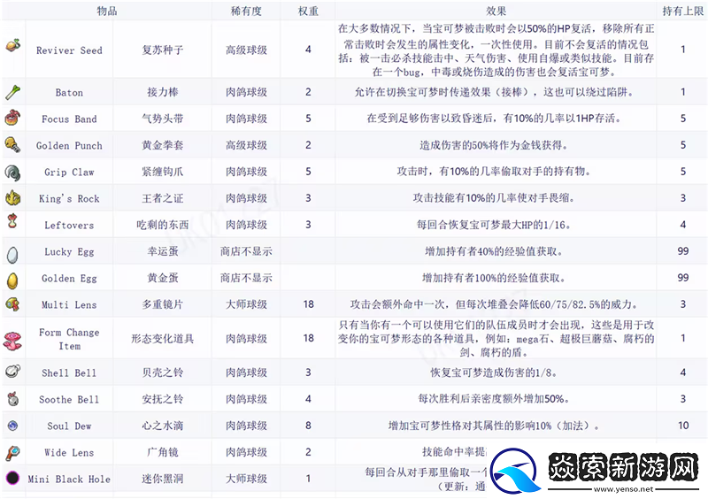The height and width of the screenshot is (499, 708).
Task: Select the 'Golden Egg' text
Action: point(69,278)
